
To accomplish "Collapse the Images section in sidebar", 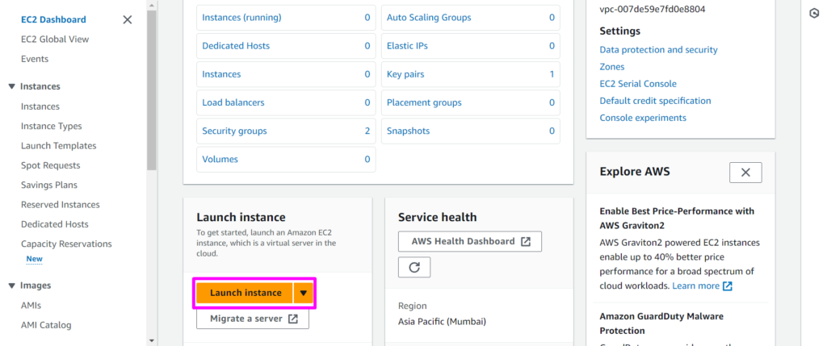I will click(x=11, y=286).
